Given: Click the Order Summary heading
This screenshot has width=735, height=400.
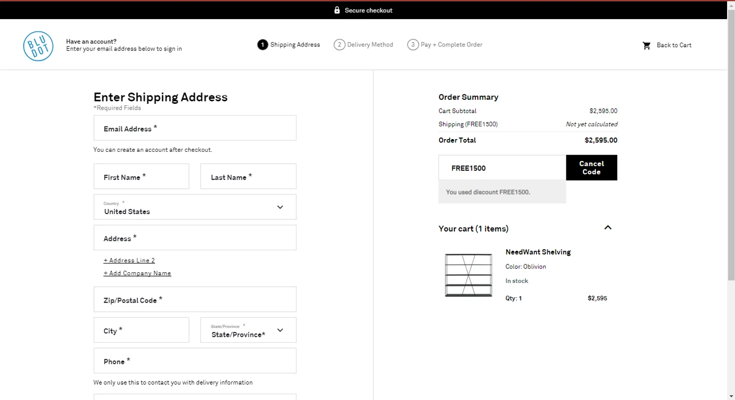Looking at the screenshot, I should click(x=468, y=97).
